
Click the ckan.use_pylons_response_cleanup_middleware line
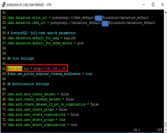(50, 74)
